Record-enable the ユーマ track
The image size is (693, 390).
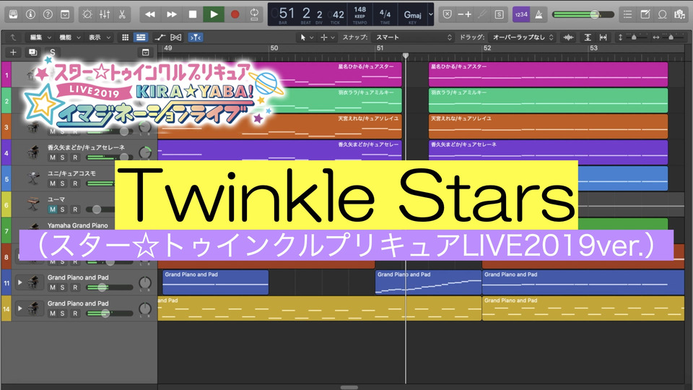click(x=75, y=209)
